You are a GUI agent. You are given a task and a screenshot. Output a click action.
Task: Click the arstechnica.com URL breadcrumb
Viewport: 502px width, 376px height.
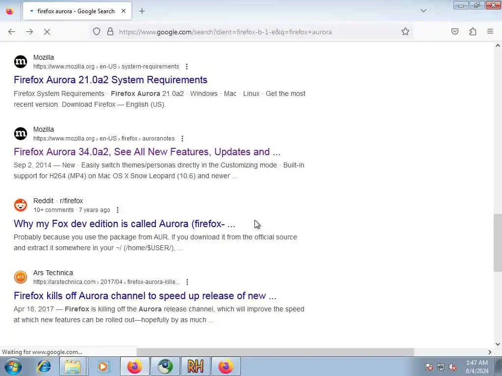[106, 282]
